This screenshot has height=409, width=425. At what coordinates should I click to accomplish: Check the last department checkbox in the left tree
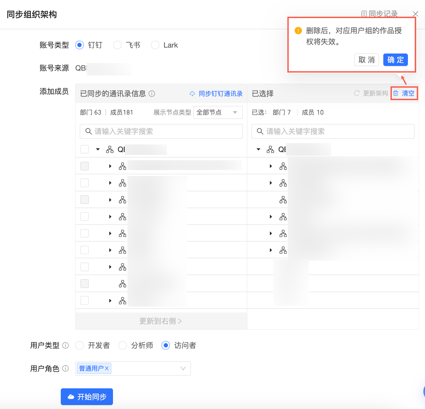85,300
